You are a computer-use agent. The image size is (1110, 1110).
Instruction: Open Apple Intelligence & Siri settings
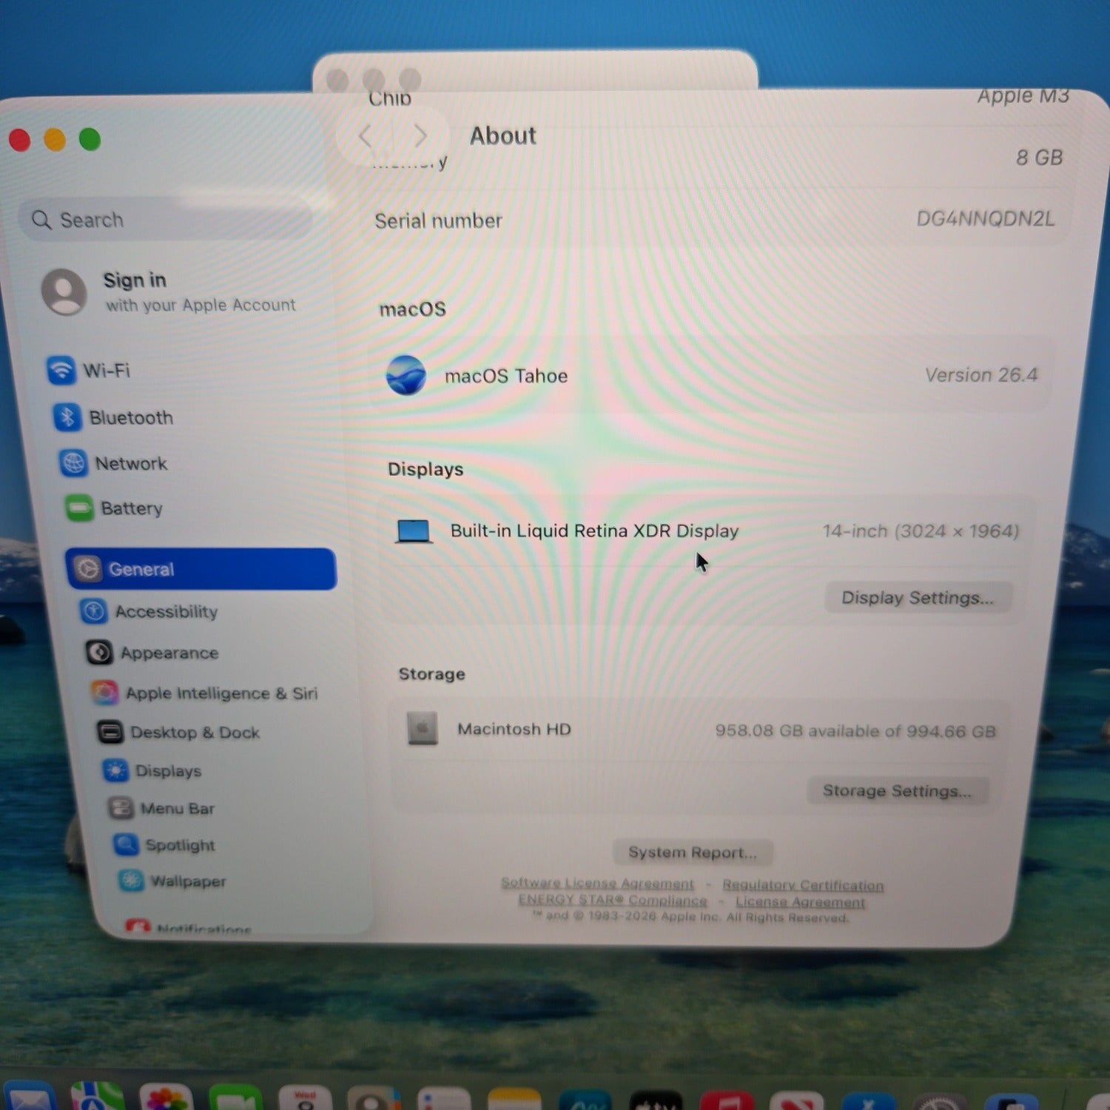point(221,693)
